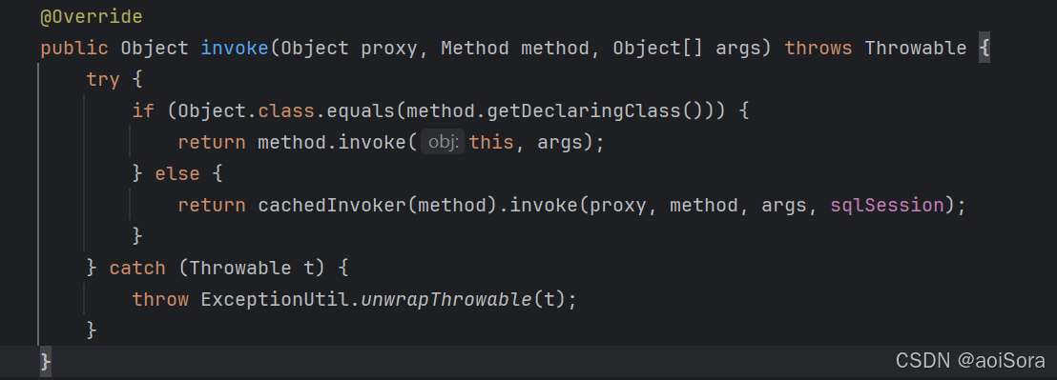Click the 'this' keyword argument

492,143
